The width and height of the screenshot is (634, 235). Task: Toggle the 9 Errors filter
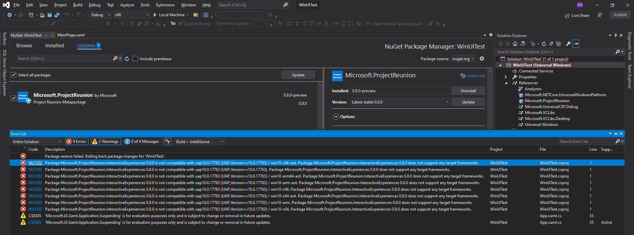coord(77,141)
